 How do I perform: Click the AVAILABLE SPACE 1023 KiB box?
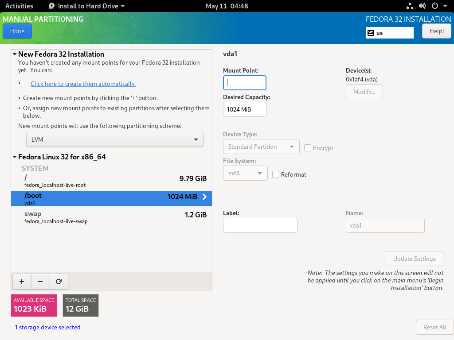(34, 305)
